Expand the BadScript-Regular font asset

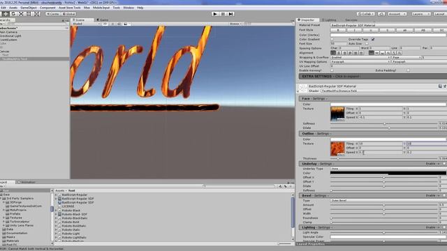click(56, 195)
